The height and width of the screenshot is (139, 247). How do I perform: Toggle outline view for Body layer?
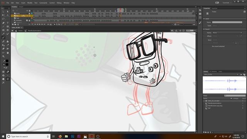(32, 14)
